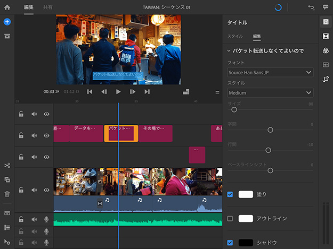Select the scissors split tool
This screenshot has width=333, height=249.
coord(7,166)
